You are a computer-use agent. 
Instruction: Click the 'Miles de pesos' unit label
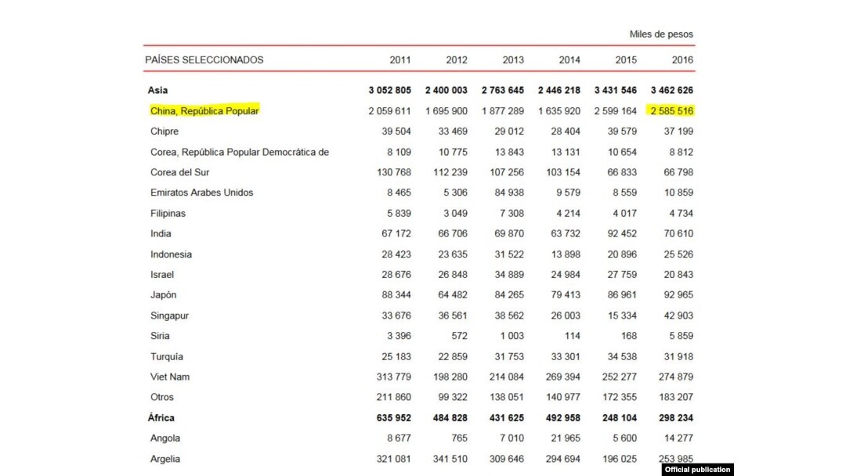coord(661,34)
